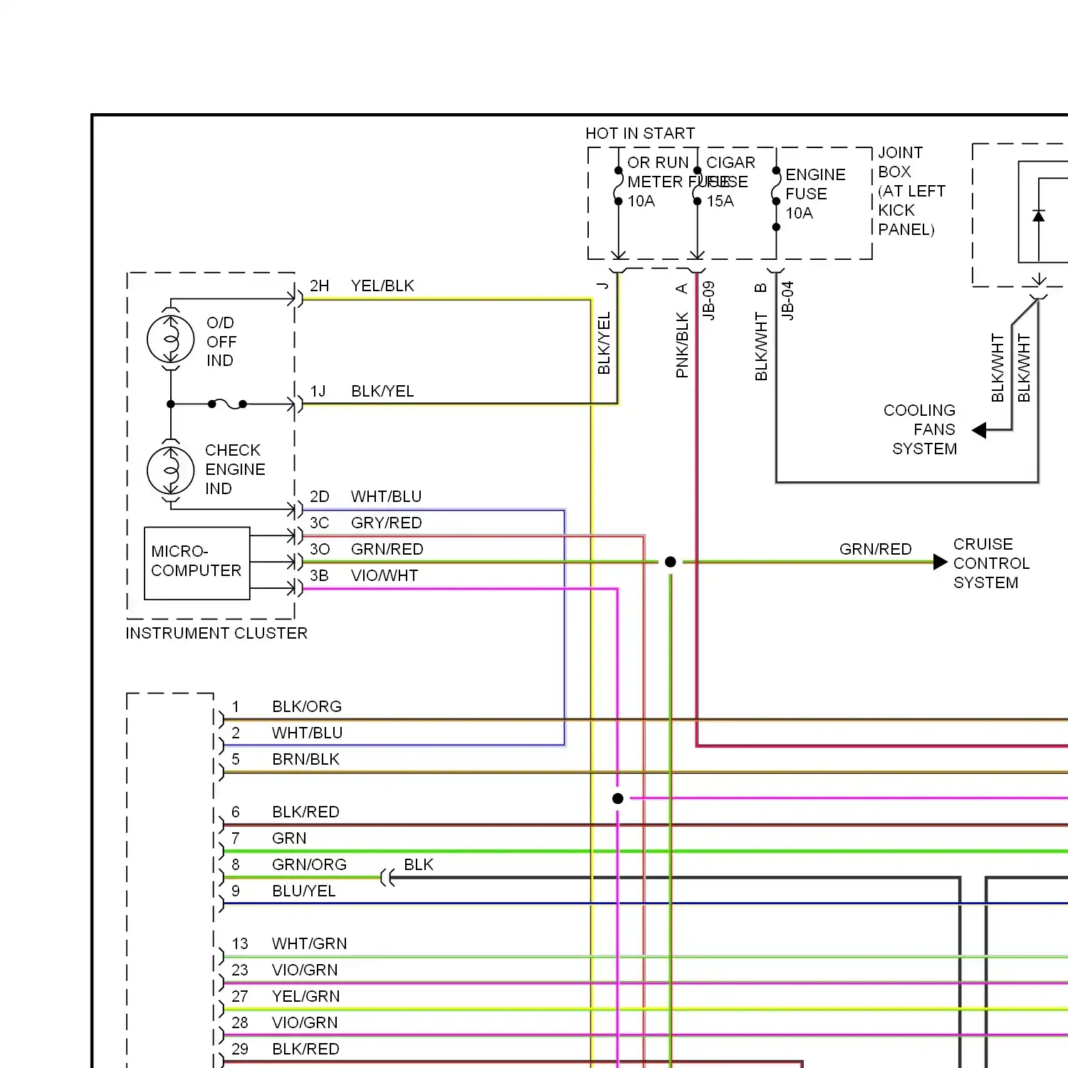This screenshot has width=1068, height=1068.
Task: Click the diode symbol in the upper-right box
Action: [1039, 216]
